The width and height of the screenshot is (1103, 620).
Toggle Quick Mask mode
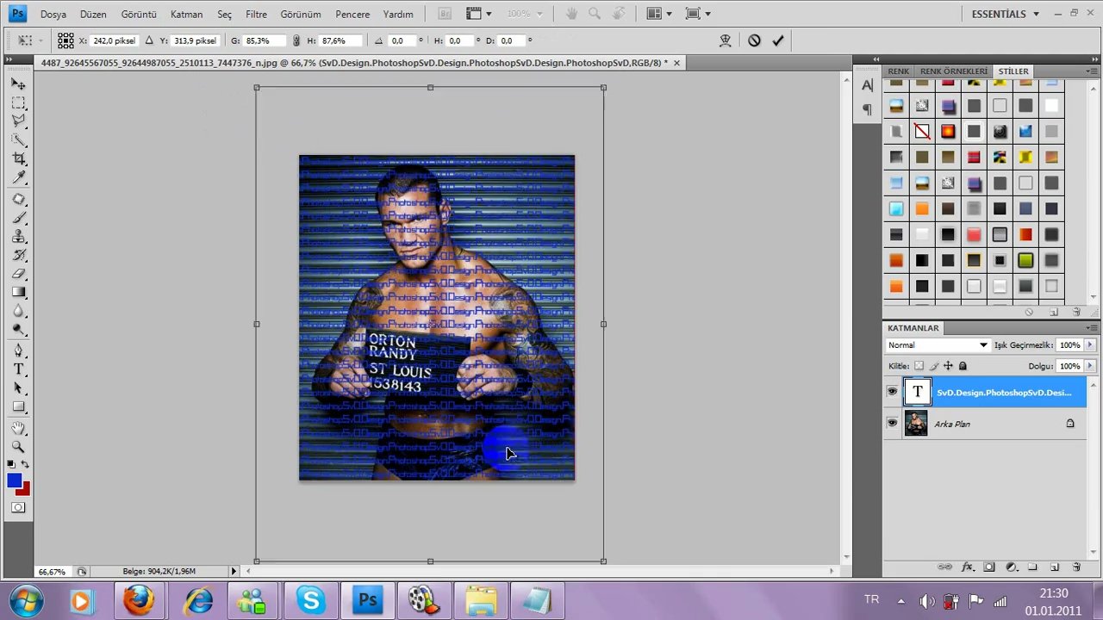18,508
